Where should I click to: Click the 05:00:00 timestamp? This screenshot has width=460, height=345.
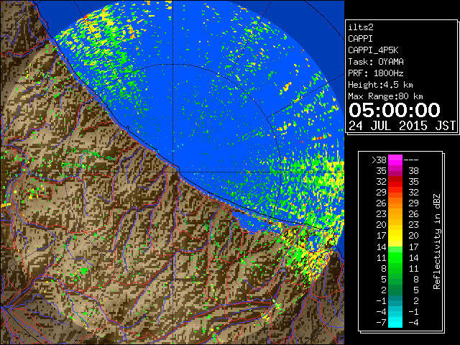tap(395, 110)
